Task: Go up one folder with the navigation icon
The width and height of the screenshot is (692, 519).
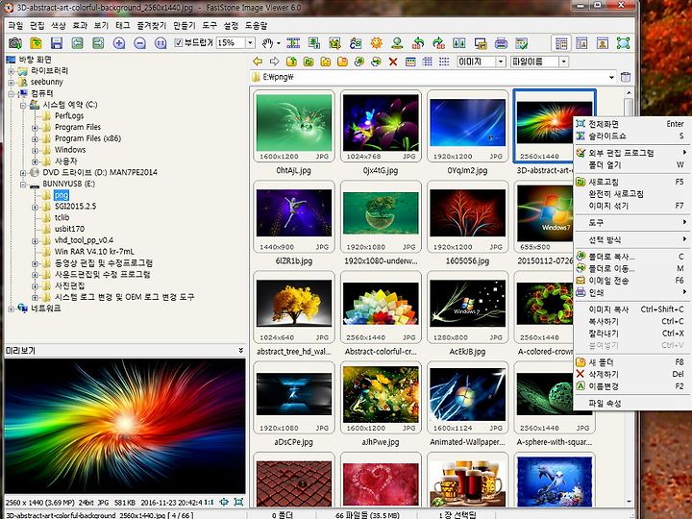Action: tap(291, 62)
